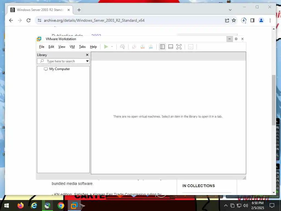
Task: Click the Take Snapshot toolbar icon
Action: point(134,47)
